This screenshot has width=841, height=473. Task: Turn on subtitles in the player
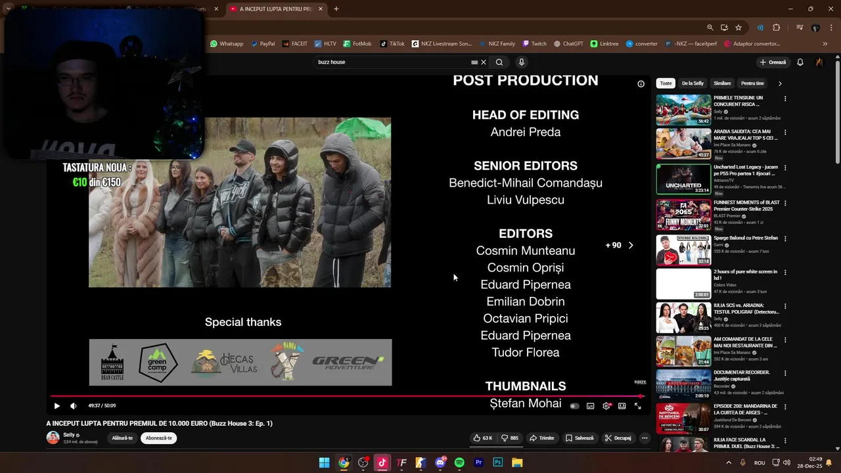coord(590,406)
